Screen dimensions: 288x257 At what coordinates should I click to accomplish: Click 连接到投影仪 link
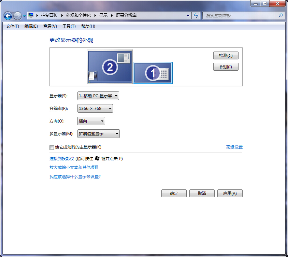62,159
